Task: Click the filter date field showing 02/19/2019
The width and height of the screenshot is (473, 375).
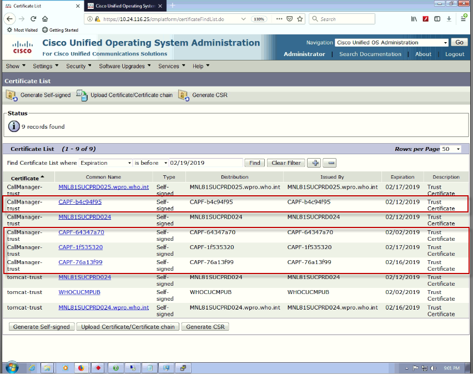Action: [x=206, y=163]
